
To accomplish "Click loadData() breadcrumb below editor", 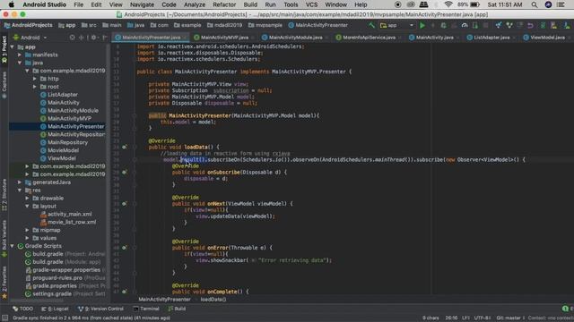I will tap(213, 300).
